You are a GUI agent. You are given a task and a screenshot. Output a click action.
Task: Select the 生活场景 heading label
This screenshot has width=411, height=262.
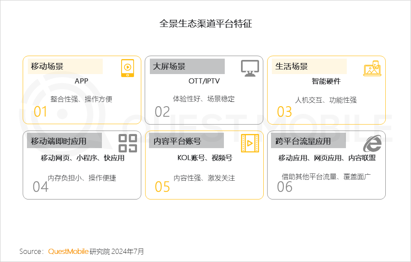292,66
